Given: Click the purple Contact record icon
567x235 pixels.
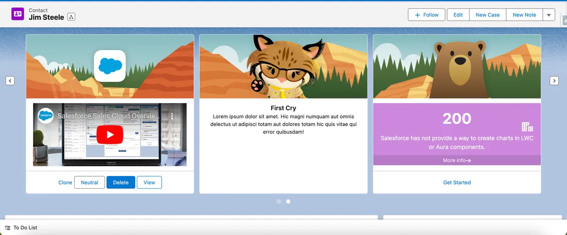Looking at the screenshot, I should point(17,14).
